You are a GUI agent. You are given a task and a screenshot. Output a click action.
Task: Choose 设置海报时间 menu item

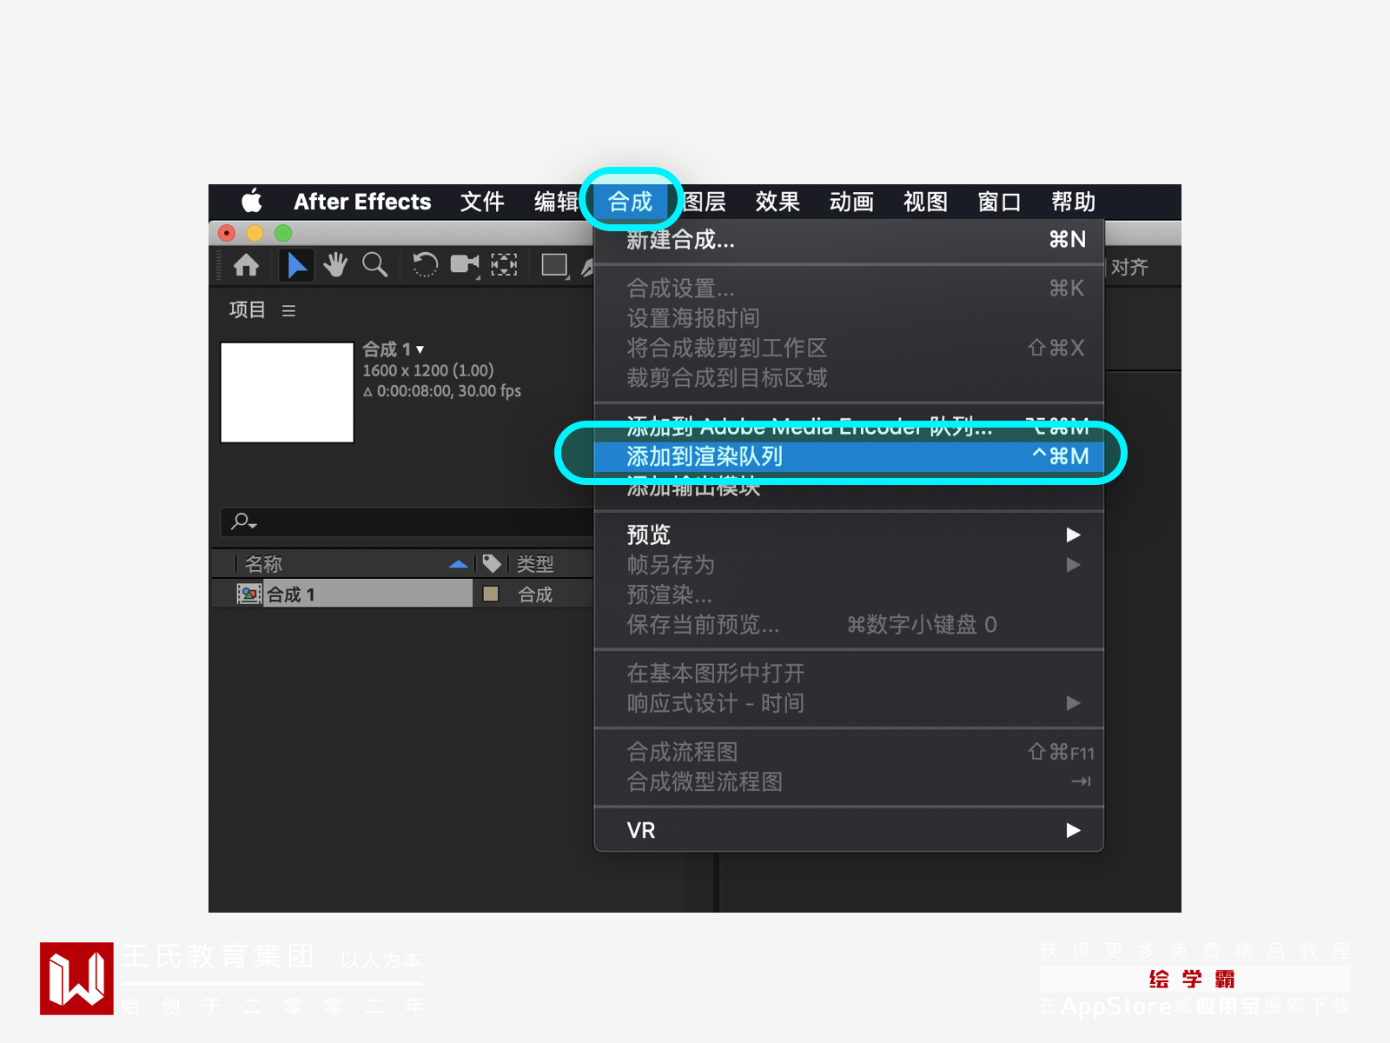pyautogui.click(x=849, y=318)
